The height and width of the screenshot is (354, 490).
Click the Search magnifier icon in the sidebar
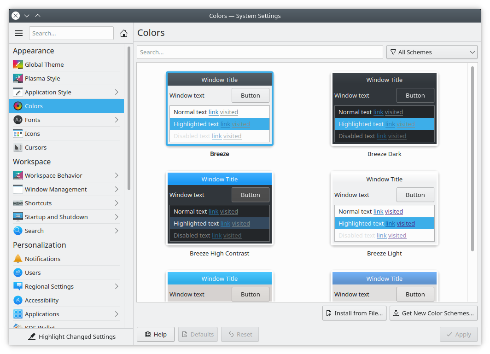coord(18,231)
